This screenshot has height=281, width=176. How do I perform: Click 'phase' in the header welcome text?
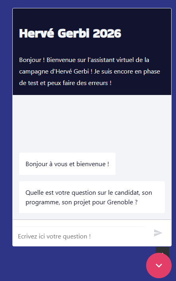click(x=152, y=72)
